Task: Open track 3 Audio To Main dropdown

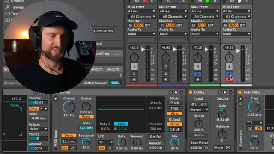Action: 205,34
